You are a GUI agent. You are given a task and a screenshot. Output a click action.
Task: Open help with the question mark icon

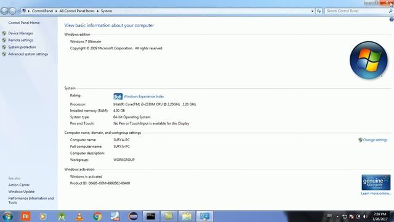coord(392,19)
